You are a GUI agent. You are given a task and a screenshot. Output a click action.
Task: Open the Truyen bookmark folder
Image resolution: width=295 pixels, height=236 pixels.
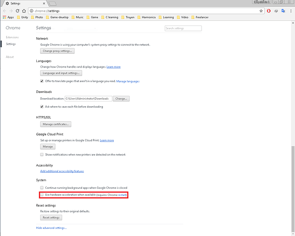point(128,17)
